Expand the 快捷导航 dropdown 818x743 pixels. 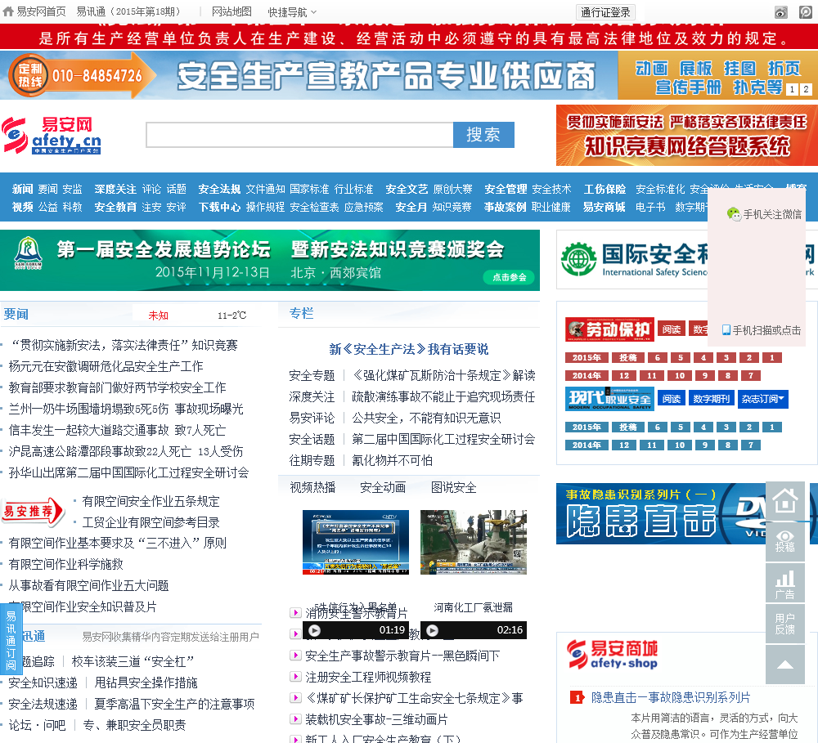click(292, 12)
